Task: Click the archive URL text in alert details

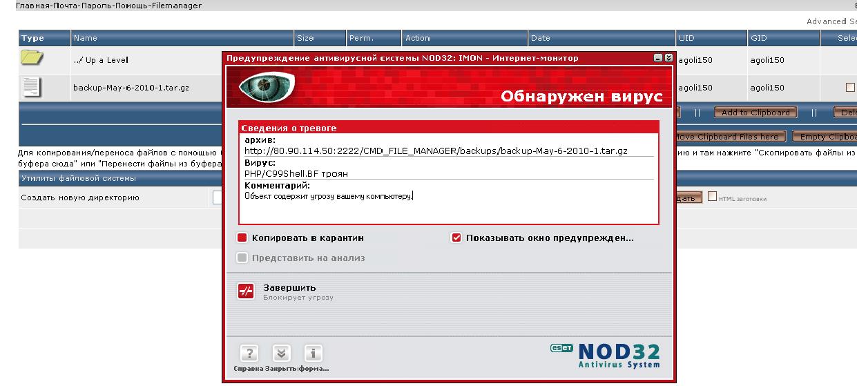Action: [x=436, y=151]
